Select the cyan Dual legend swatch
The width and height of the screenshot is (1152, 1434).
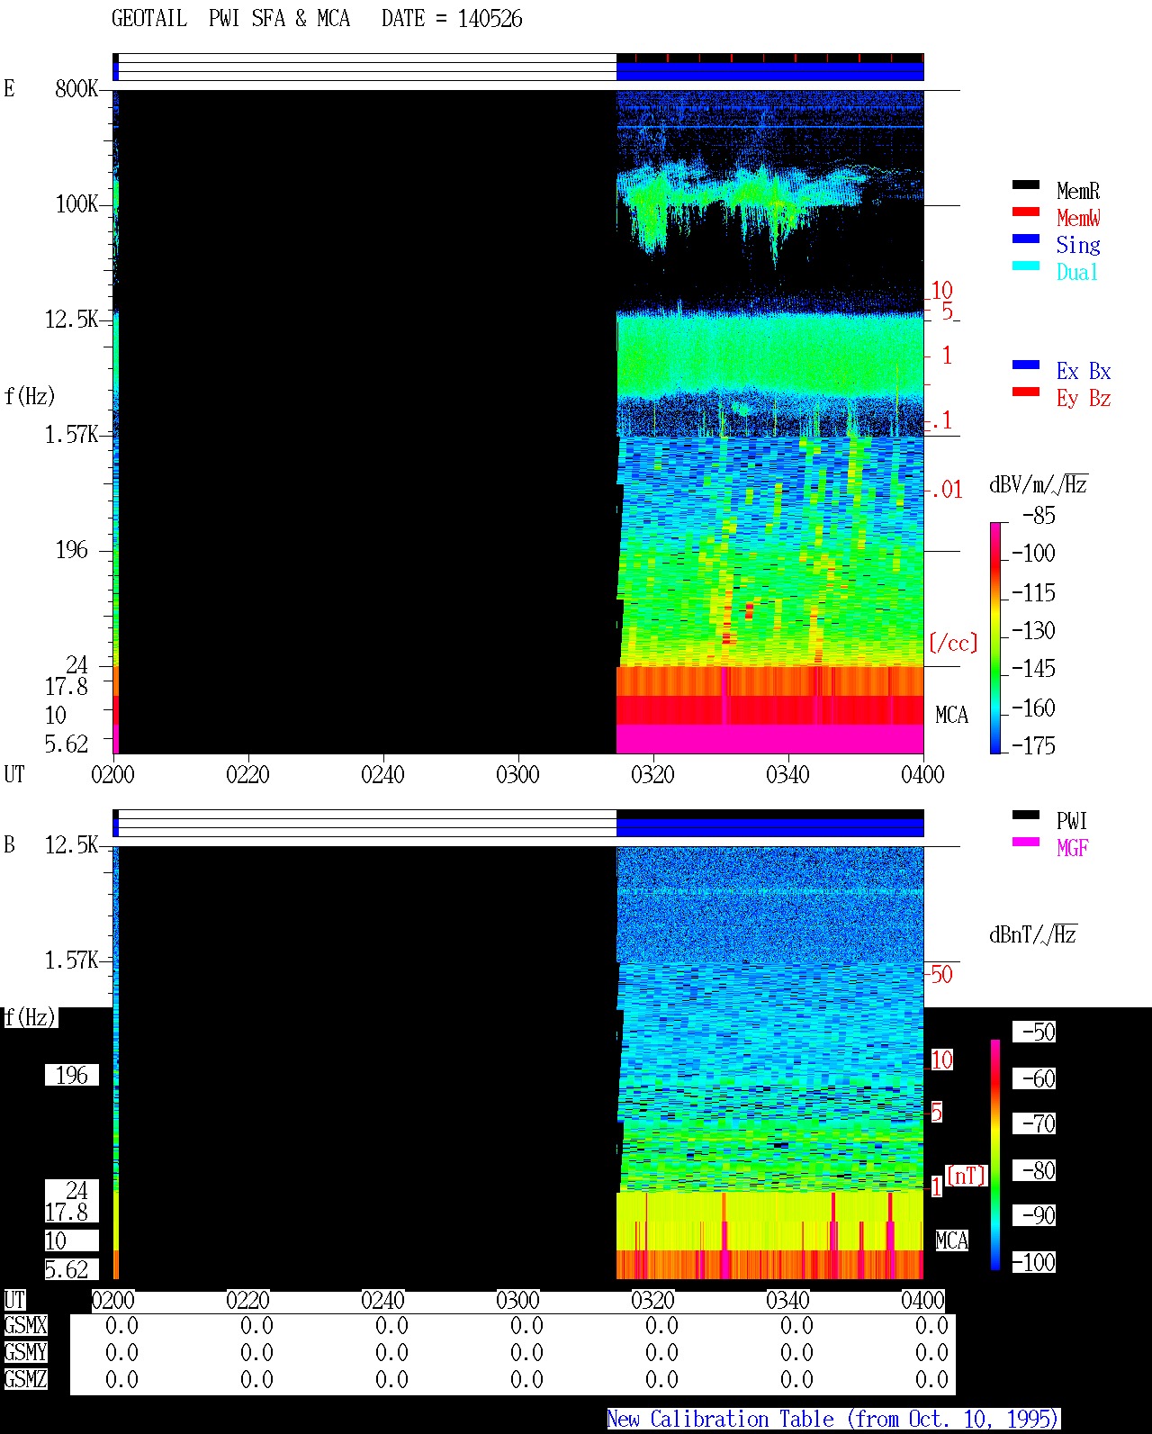pos(1026,266)
